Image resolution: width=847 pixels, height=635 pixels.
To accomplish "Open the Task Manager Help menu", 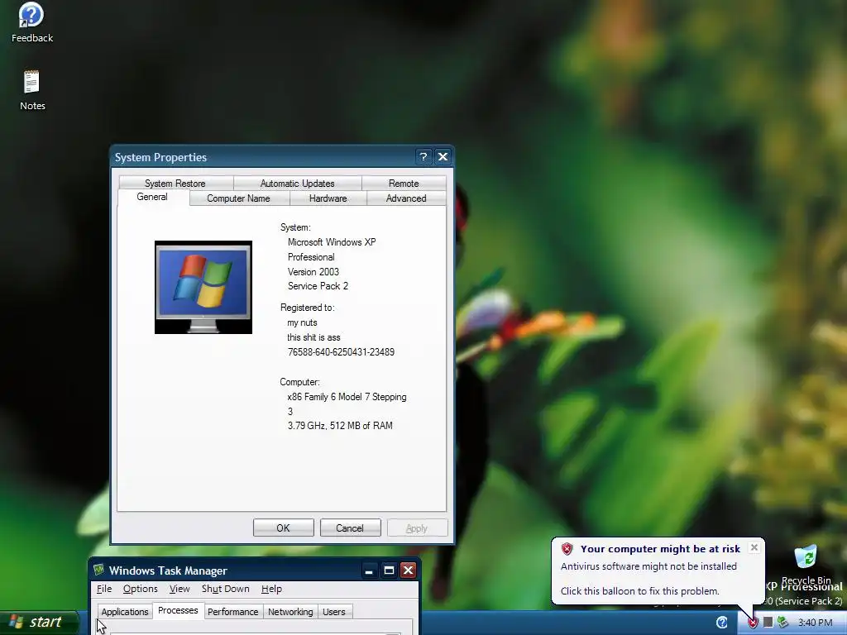I will [271, 589].
